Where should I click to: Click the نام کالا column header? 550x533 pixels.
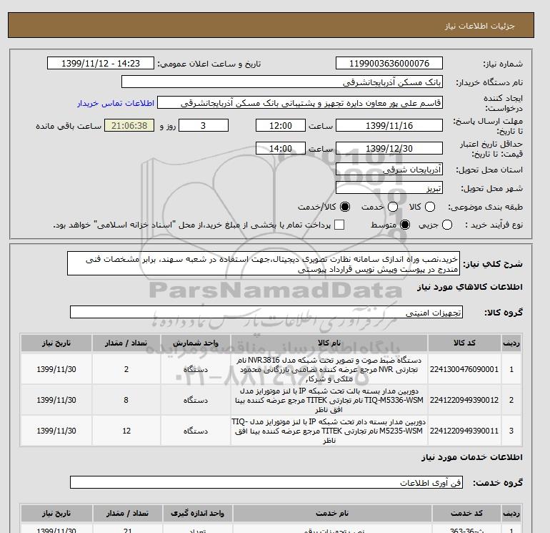[x=329, y=343]
